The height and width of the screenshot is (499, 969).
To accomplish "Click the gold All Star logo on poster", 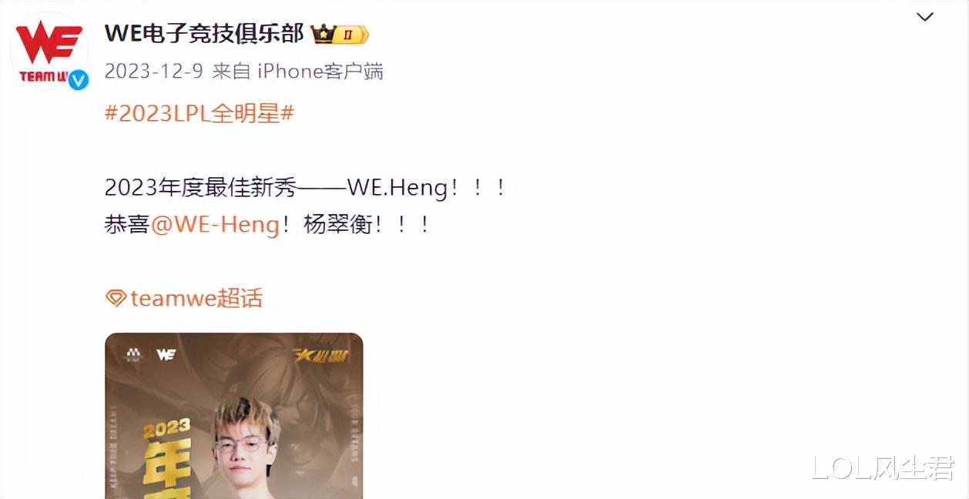I will pos(321,355).
